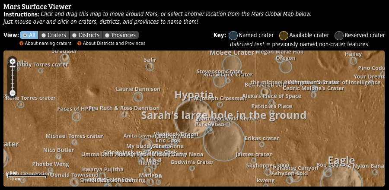The width and height of the screenshot is (389, 190).
Task: Open the About naming craters link
Action: point(48,43)
